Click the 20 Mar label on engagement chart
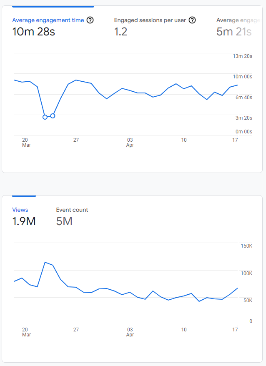 [25, 142]
